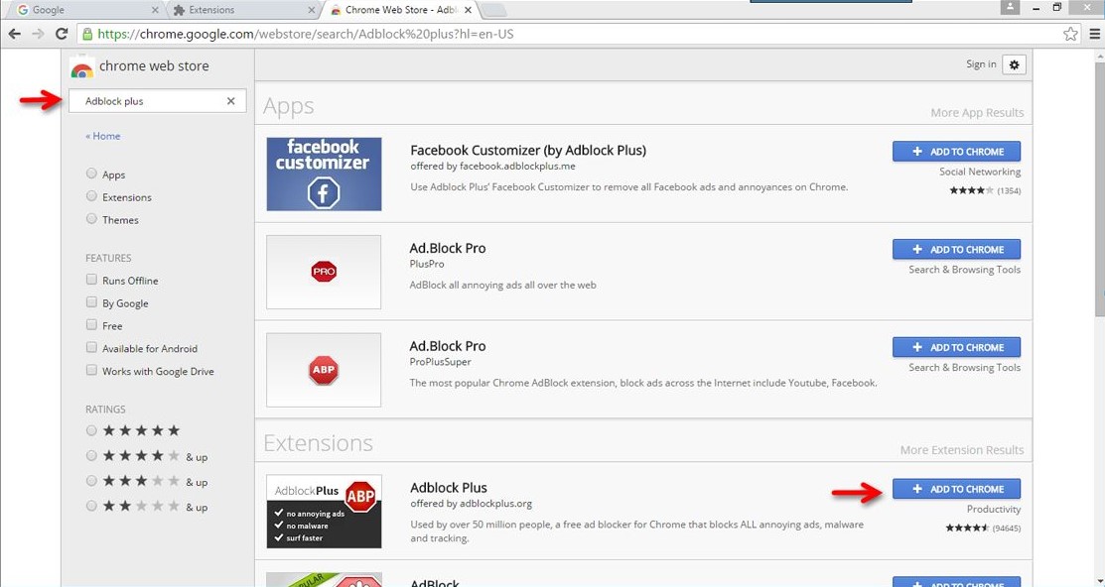Switch to the Google tab
1105x587 pixels.
point(84,10)
